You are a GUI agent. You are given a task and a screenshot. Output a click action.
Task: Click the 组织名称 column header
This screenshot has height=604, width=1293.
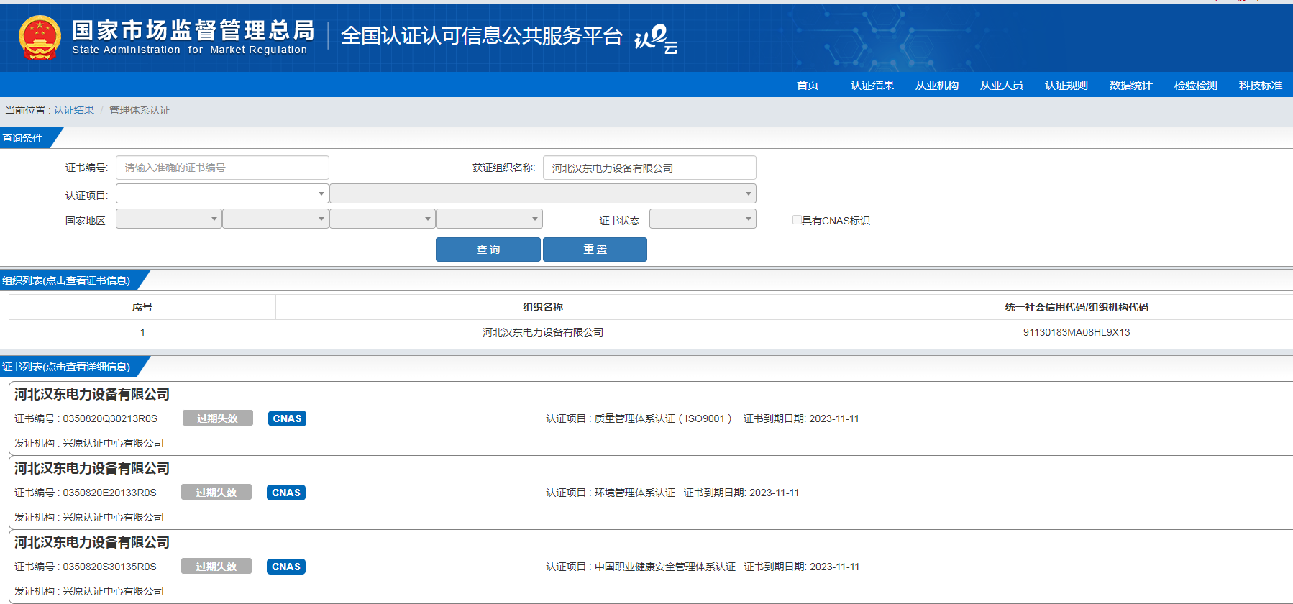click(x=543, y=307)
